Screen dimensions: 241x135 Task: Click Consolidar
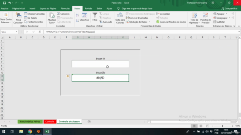(x=163, y=14)
